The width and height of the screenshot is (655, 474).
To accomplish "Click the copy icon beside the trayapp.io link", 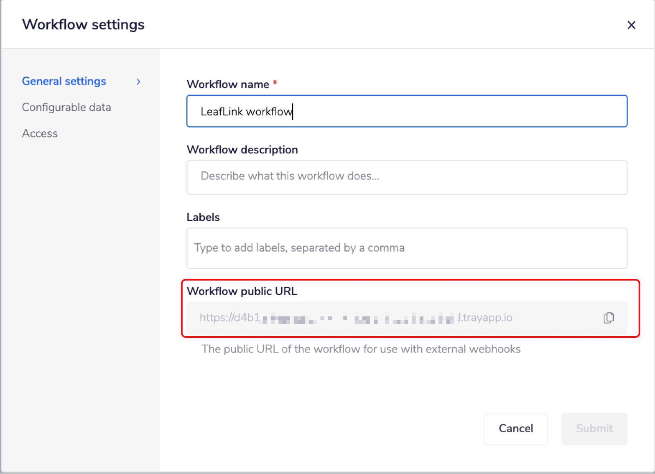I will pos(608,317).
